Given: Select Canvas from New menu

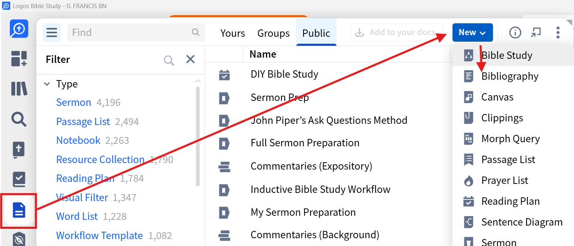Looking at the screenshot, I should tap(513, 97).
